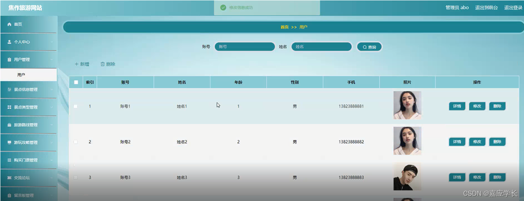524x201 pixels.
Task: Click 修改 for row 账号2
Action: point(477,142)
